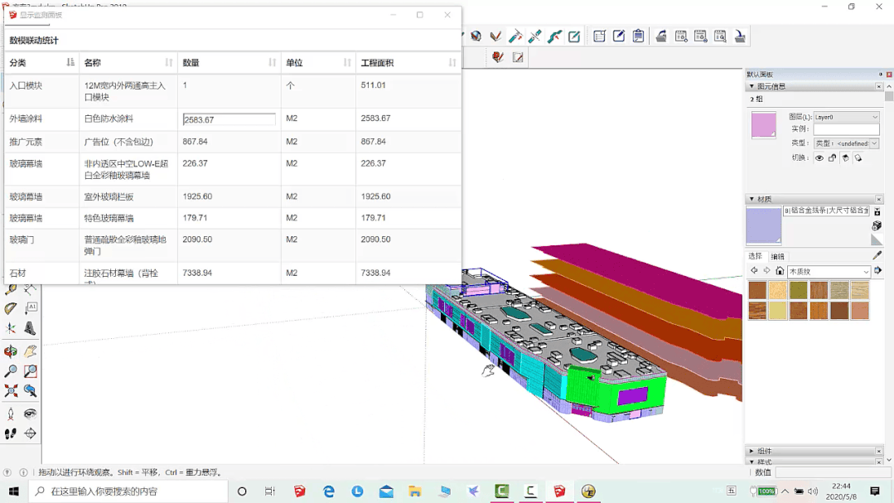894x503 pixels.
Task: Select the Walk footprints tool
Action: [x=11, y=433]
